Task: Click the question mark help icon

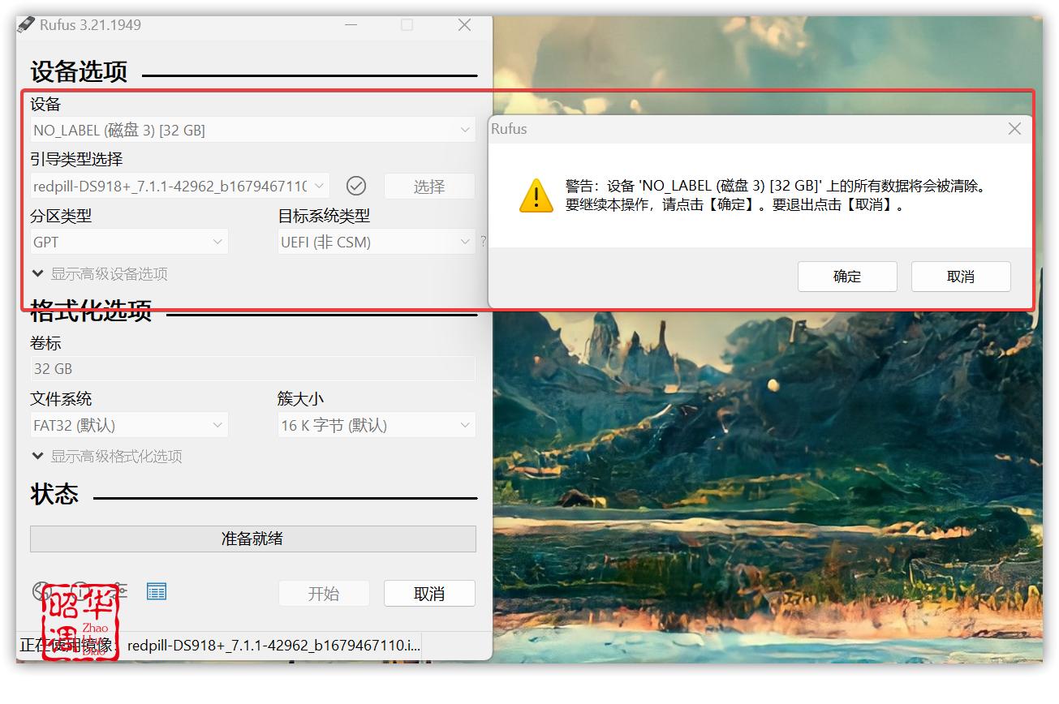Action: [x=484, y=241]
